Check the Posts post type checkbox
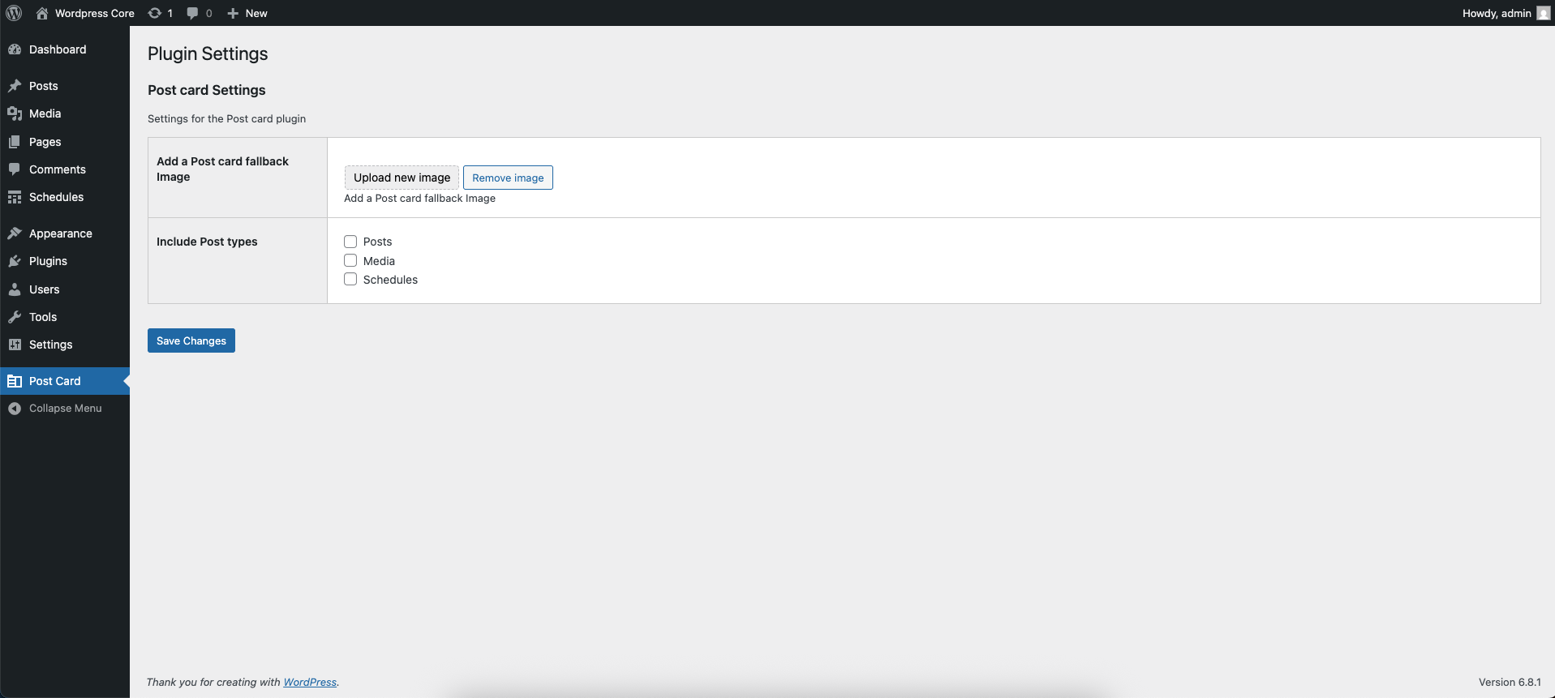 350,242
